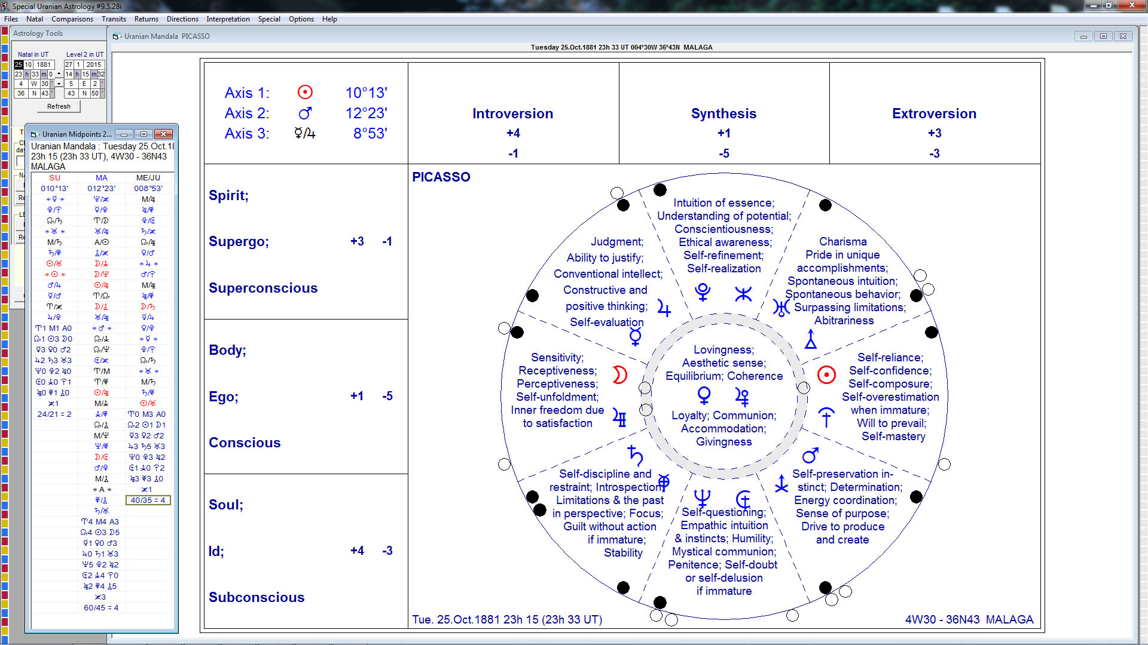Click the natal hour field showing 23
The height and width of the screenshot is (645, 1148).
pos(19,74)
